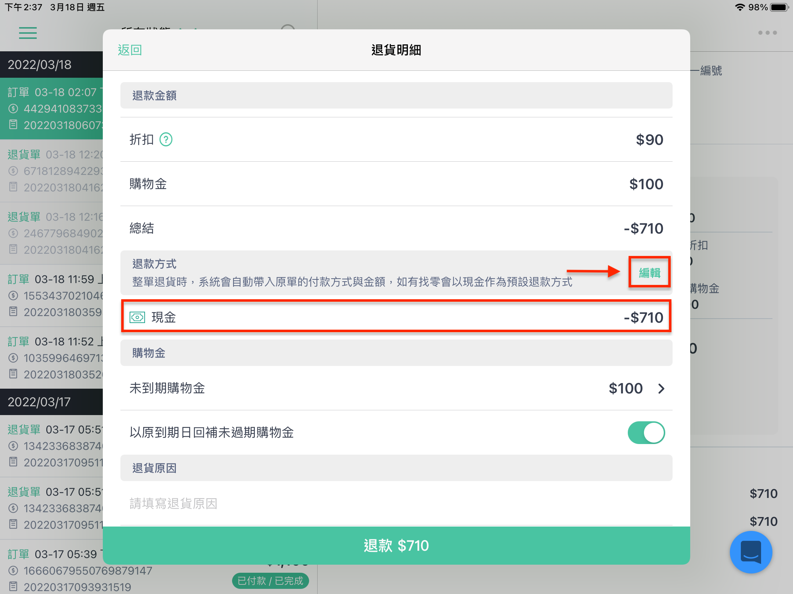This screenshot has height=594, width=793.
Task: Click the 退貨明細 title
Action: point(396,50)
